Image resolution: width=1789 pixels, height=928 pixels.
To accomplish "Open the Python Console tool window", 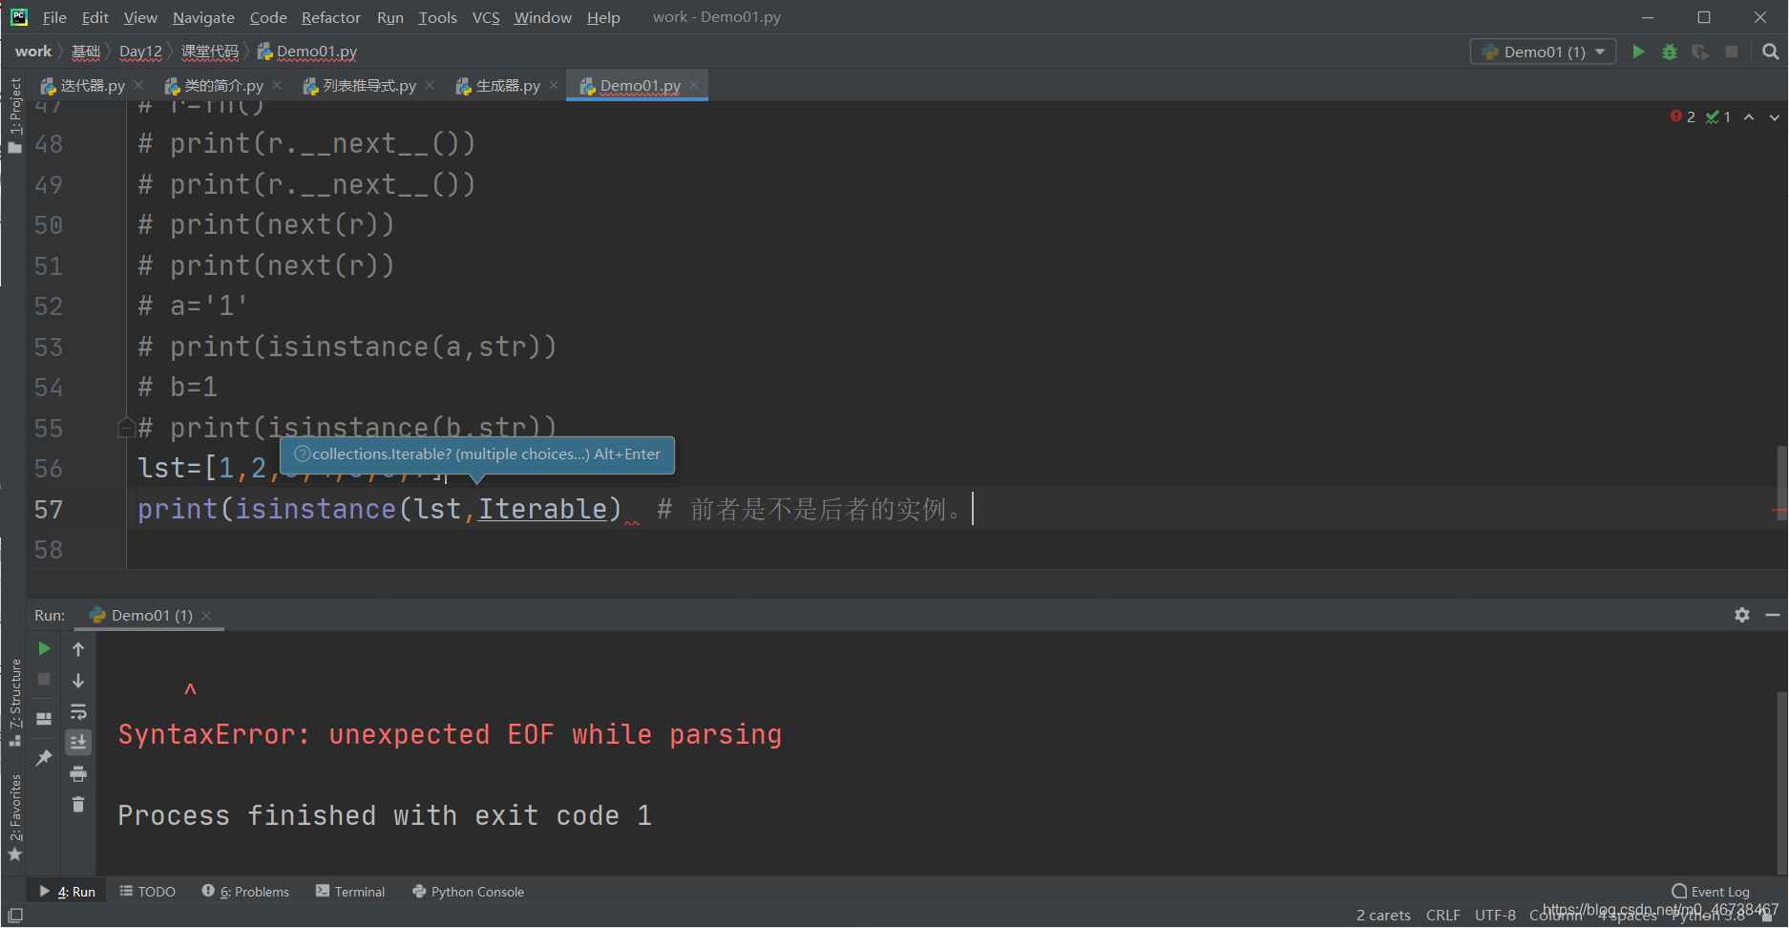I will [468, 892].
